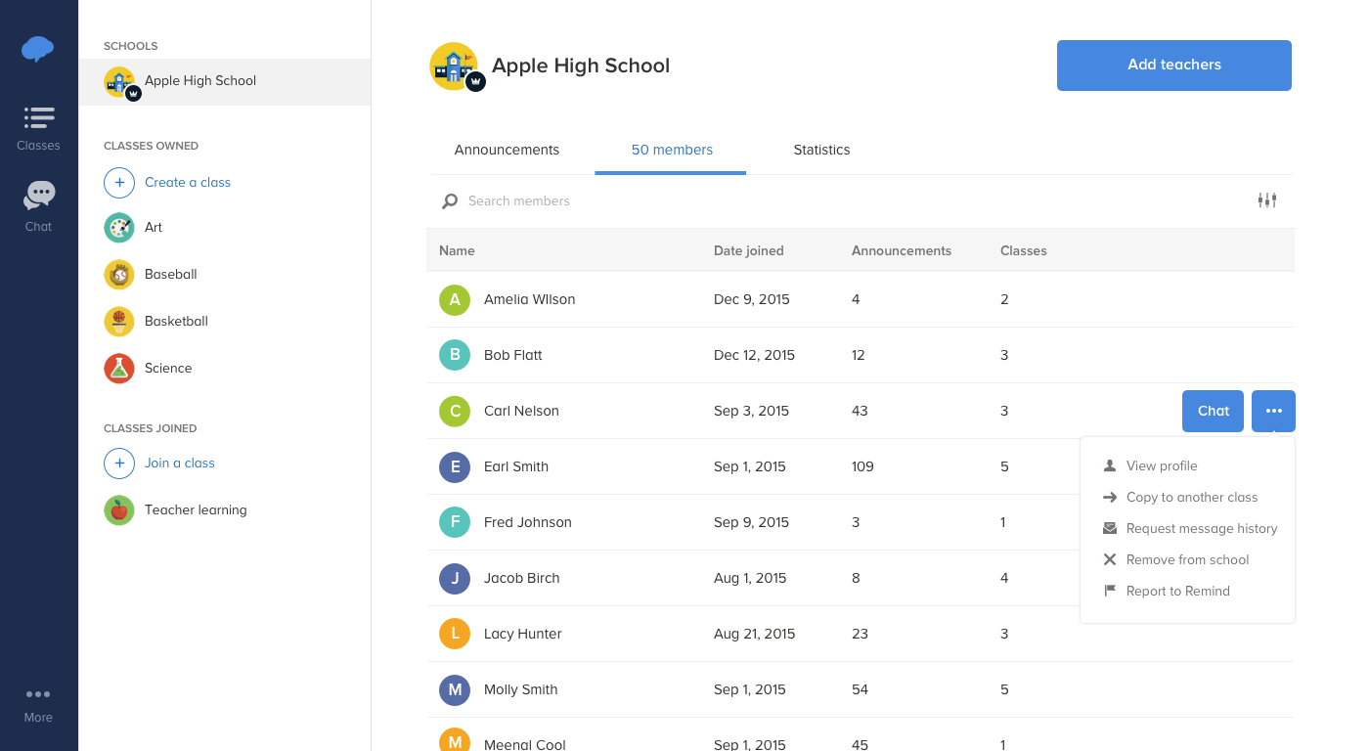Viewport: 1369px width, 751px height.
Task: Open the Science class flask icon
Action: [119, 369]
